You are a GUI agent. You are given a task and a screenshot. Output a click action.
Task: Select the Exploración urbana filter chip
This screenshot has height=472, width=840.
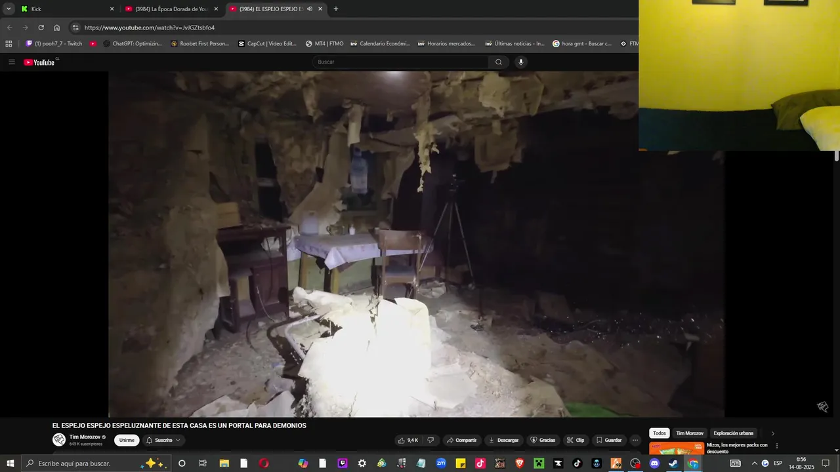point(733,433)
